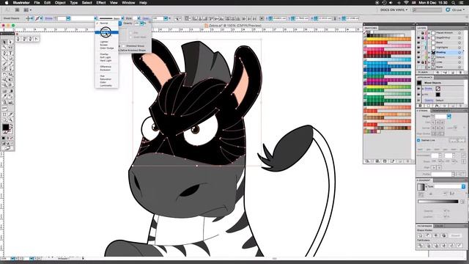This screenshot has width=469, height=264.
Task: Select the Type (T) tool
Action: pos(10,54)
